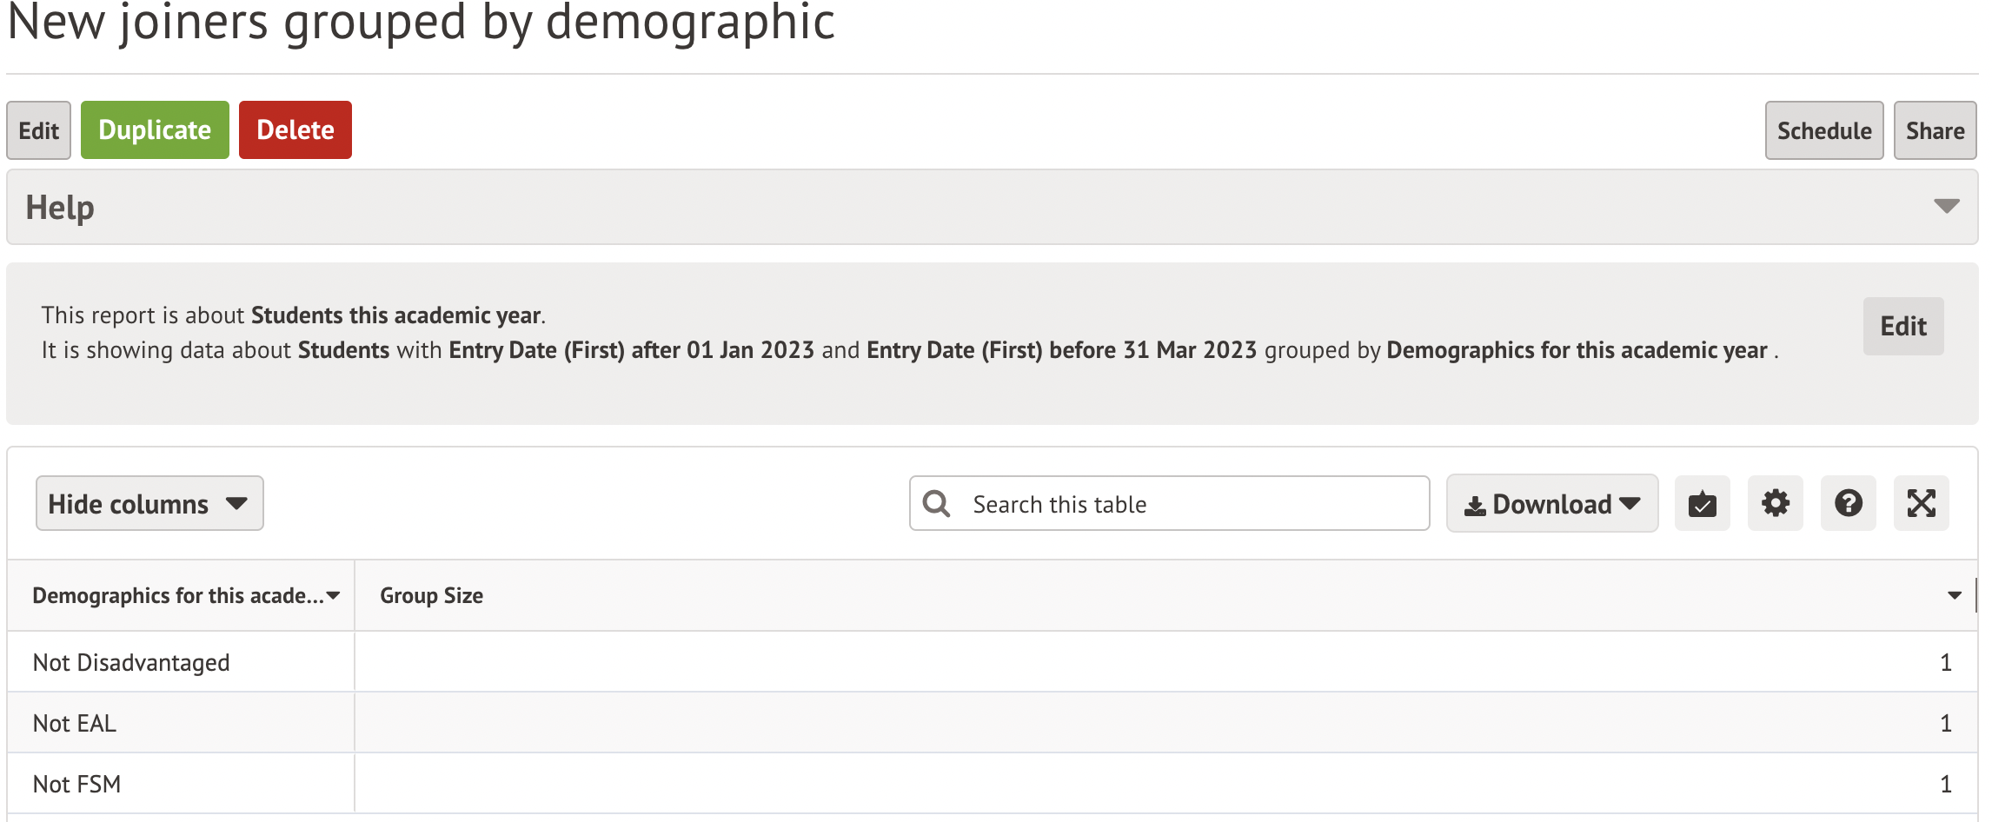Select the Not Disadvantaged row
The width and height of the screenshot is (1992, 822).
pyautogui.click(x=131, y=663)
